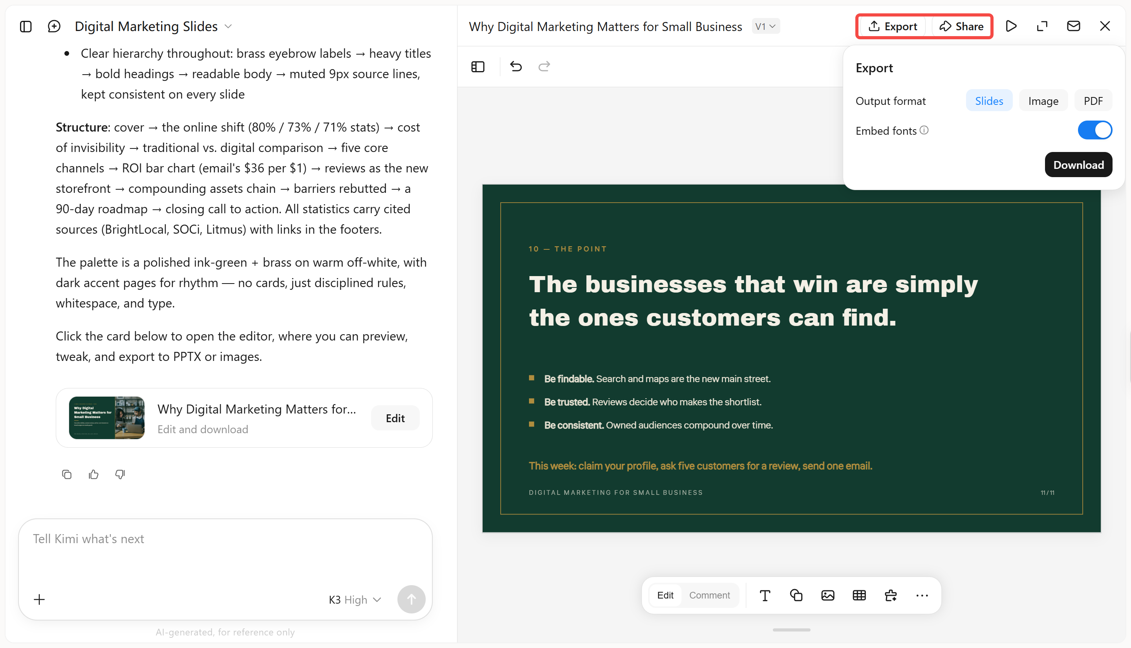Toggle the chat sidebar panel icon
Screen dimensions: 1131x648
point(26,26)
